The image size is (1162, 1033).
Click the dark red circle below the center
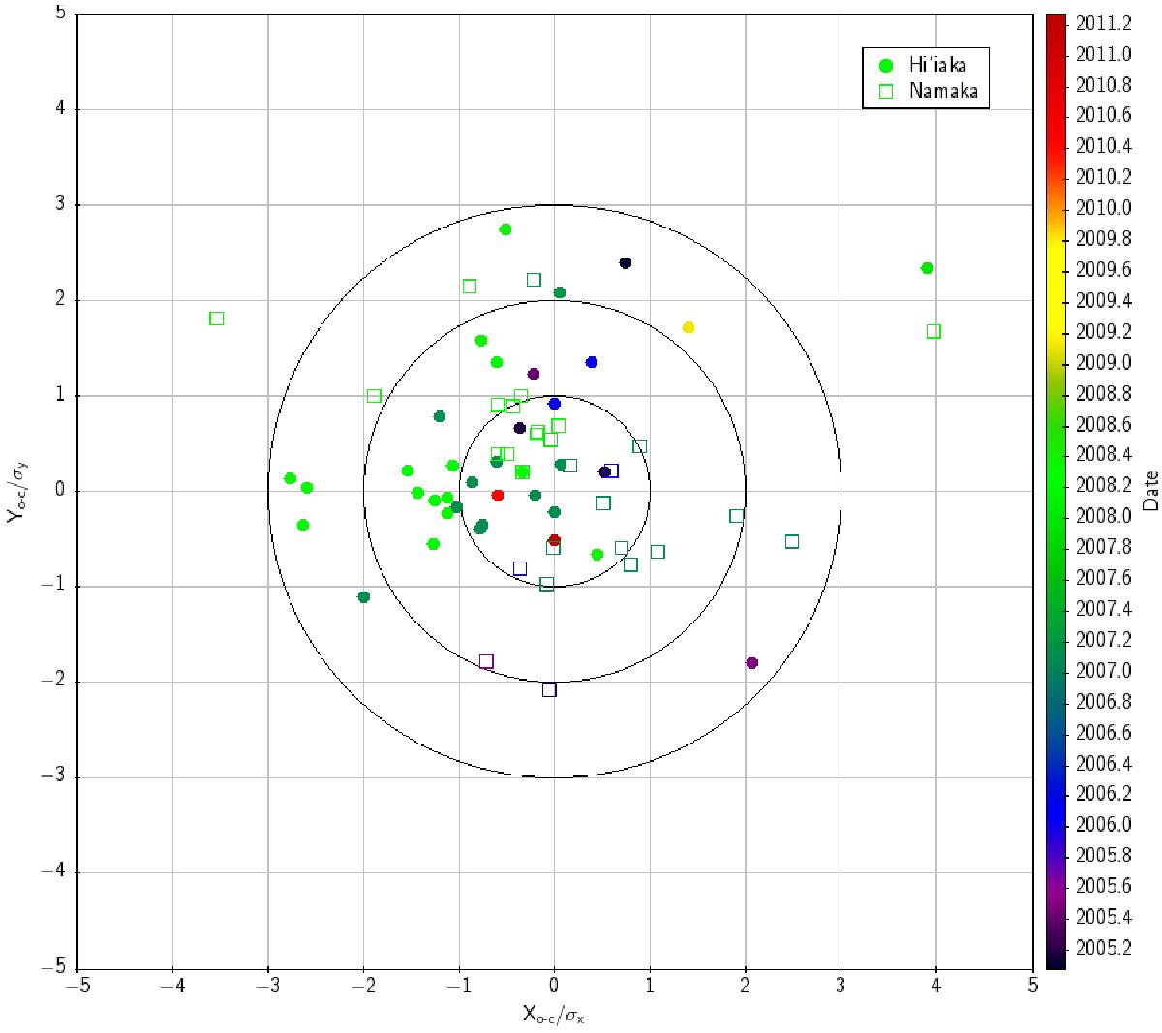[x=554, y=540]
